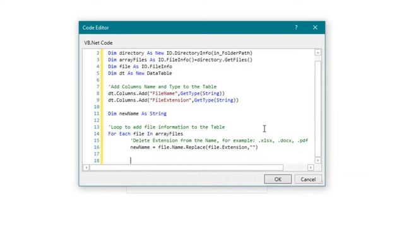Click the line 'Dim file As IO.FileInfo'
Image resolution: width=404 pixels, height=227 pixels.
tap(140, 66)
